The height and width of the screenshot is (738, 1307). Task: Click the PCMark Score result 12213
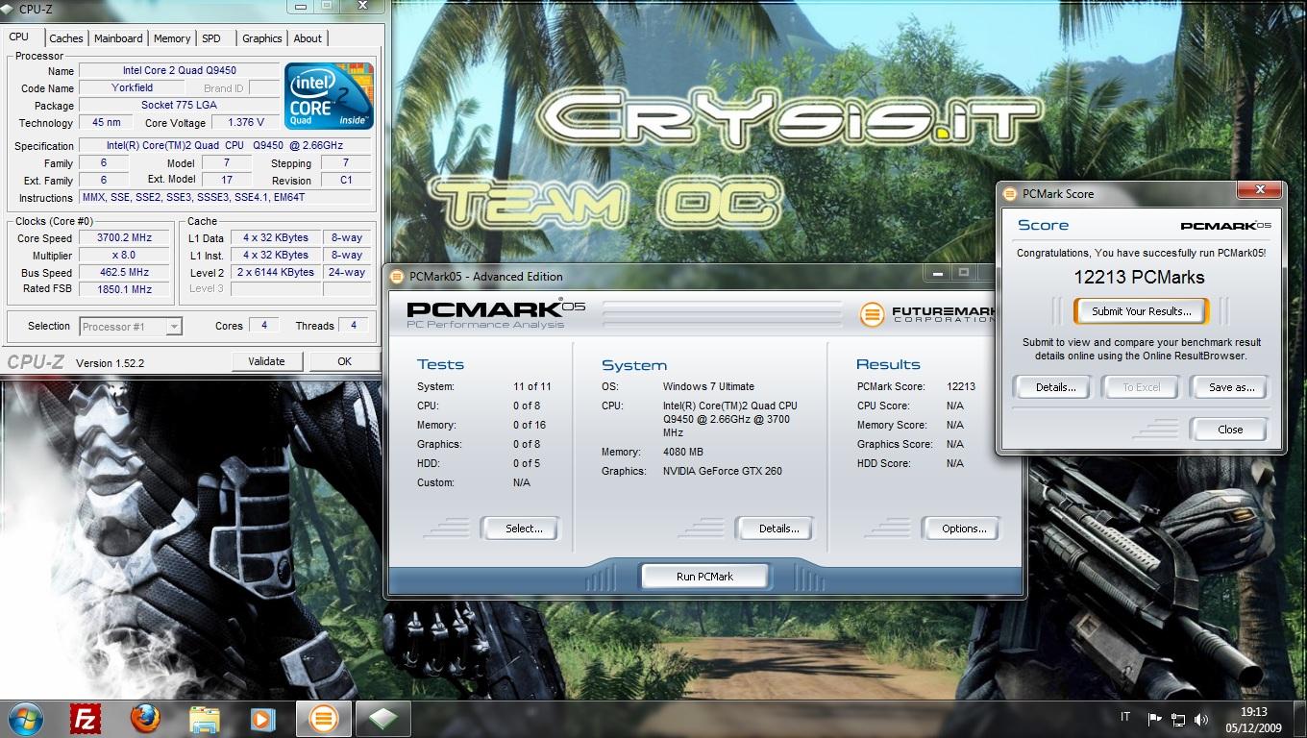(961, 386)
